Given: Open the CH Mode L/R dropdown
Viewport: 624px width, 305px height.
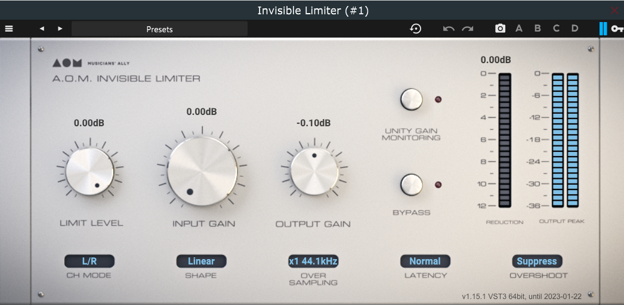Looking at the screenshot, I should pos(89,262).
